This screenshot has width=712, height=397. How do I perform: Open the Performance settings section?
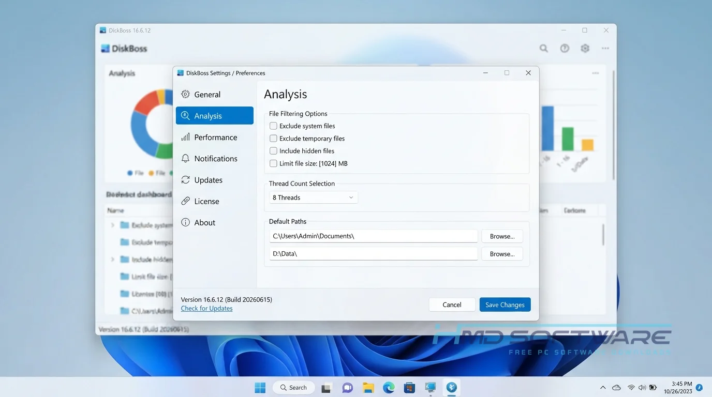coord(215,137)
